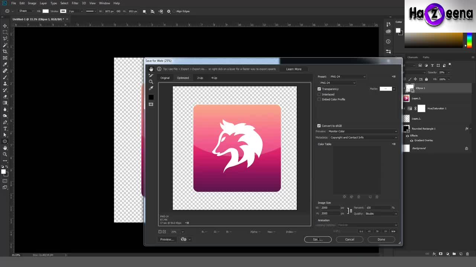Toggle slices visibility icon in Save for Web

click(151, 105)
